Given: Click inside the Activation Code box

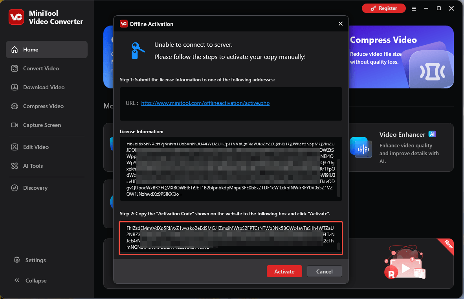Looking at the screenshot, I should (x=231, y=238).
